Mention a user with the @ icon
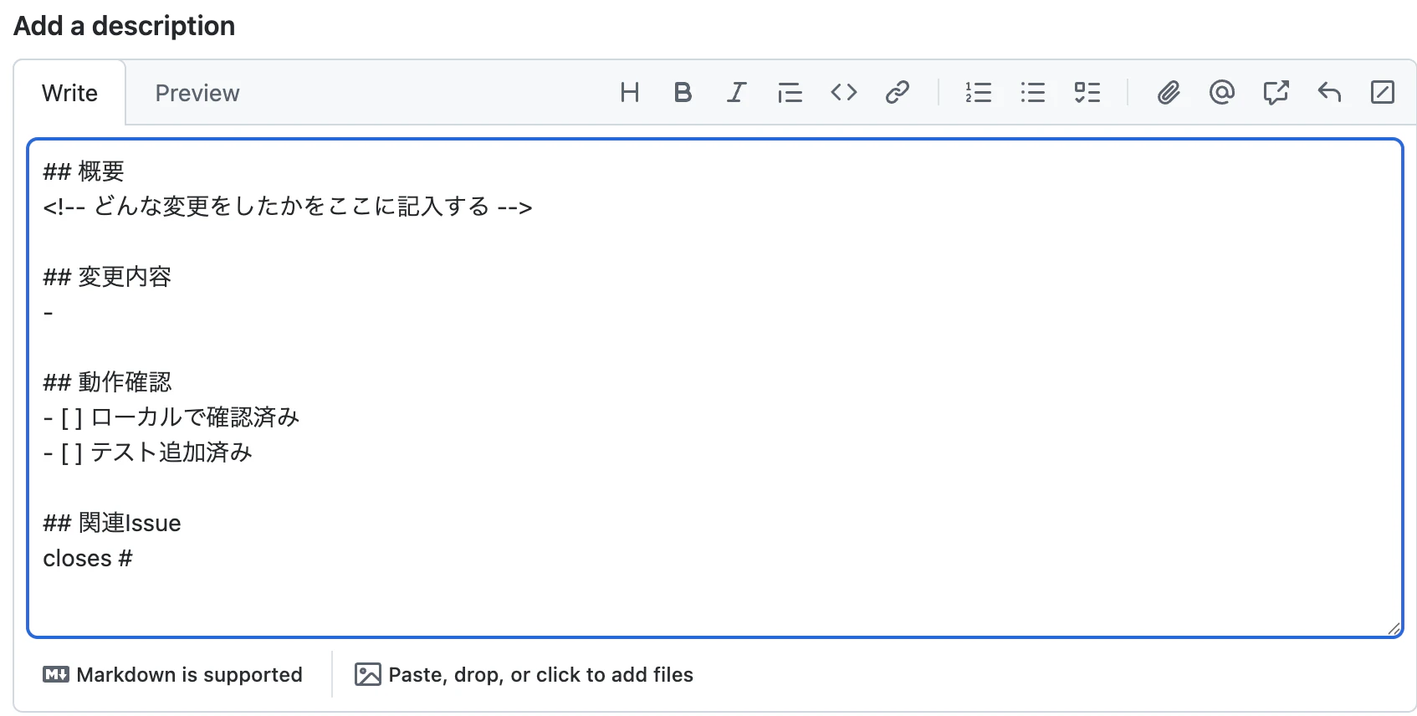This screenshot has width=1417, height=716. click(x=1222, y=92)
